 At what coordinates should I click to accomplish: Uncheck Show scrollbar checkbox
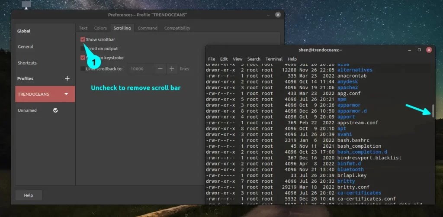point(83,39)
